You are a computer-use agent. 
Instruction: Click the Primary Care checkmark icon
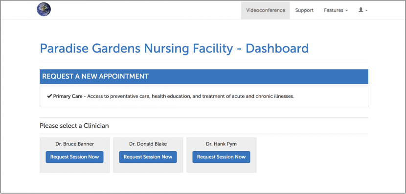[x=49, y=96]
